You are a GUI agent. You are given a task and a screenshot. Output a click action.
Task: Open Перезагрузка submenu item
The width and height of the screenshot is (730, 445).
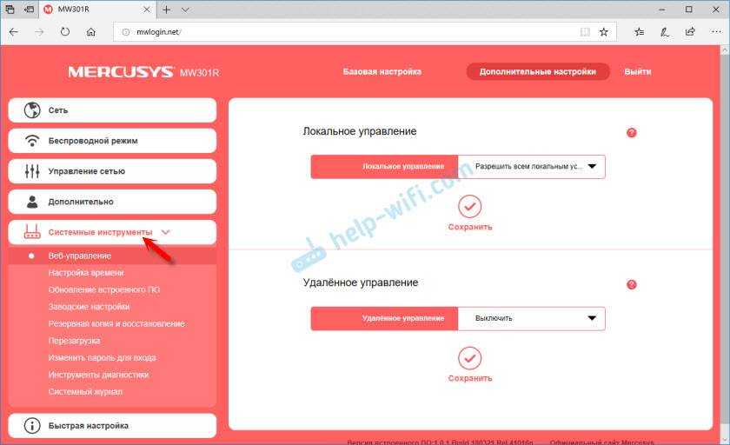coord(74,341)
